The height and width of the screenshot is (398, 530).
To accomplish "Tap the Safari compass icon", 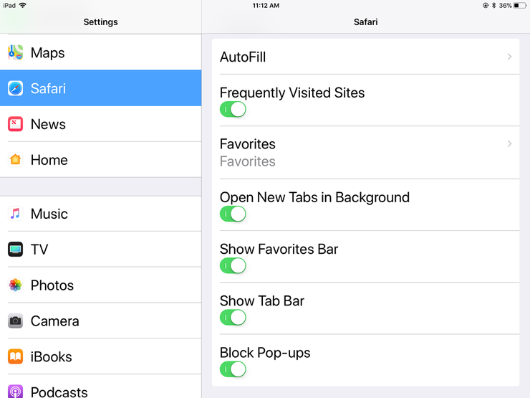I will click(15, 88).
